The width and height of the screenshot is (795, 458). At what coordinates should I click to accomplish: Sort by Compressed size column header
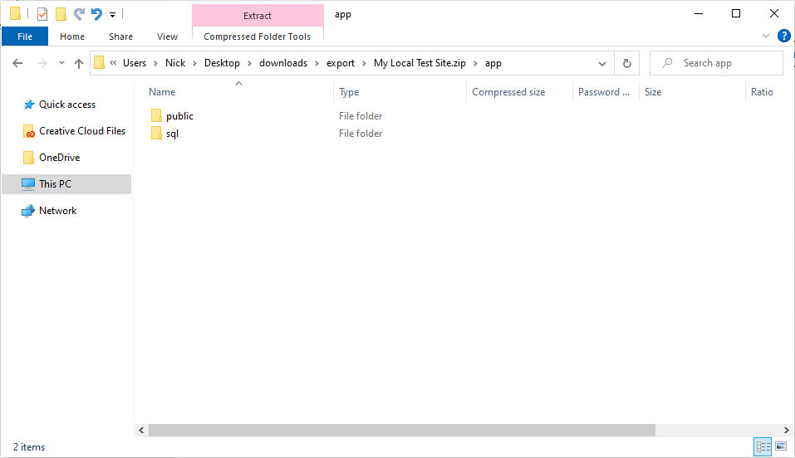click(x=508, y=92)
